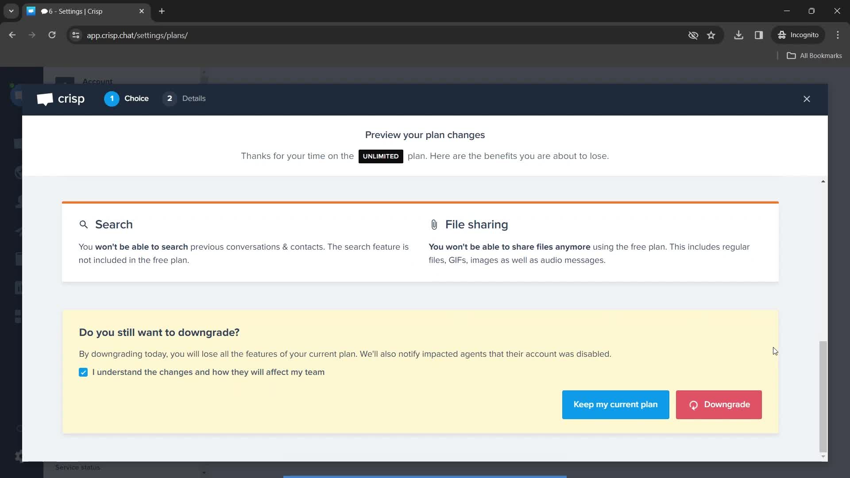850x478 pixels.
Task: Click the File sharing attachment icon
Action: (433, 225)
